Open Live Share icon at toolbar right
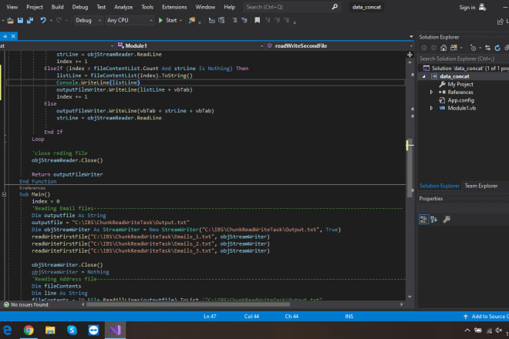Image resolution: width=509 pixels, height=339 pixels. pyautogui.click(x=501, y=22)
